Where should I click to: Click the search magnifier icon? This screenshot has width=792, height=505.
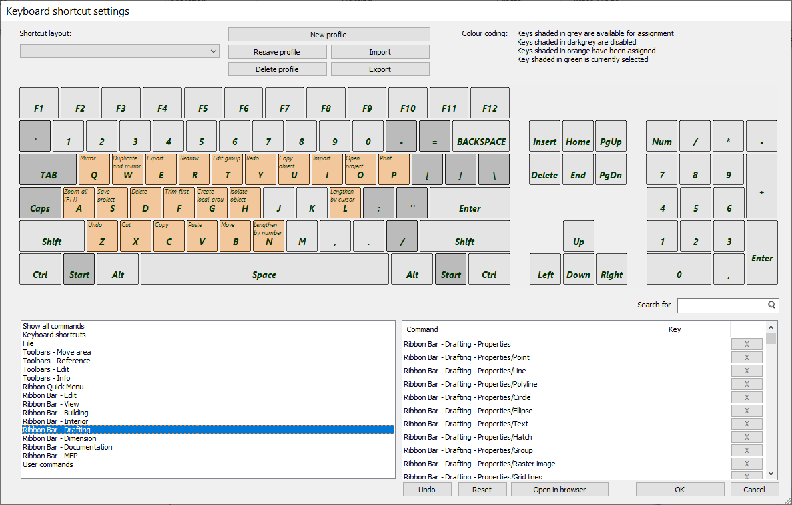coord(771,305)
